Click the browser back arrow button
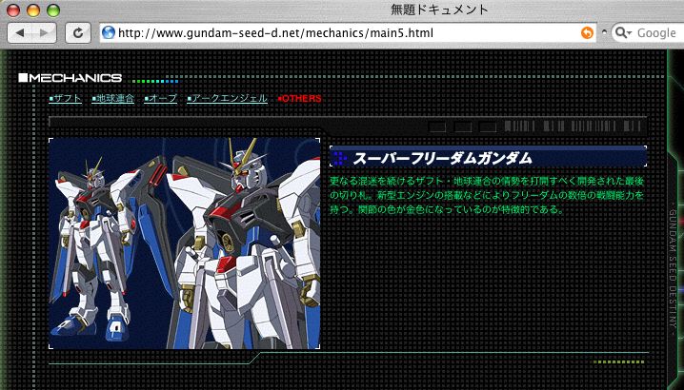Screen dimensions: 684x390 (x=20, y=33)
